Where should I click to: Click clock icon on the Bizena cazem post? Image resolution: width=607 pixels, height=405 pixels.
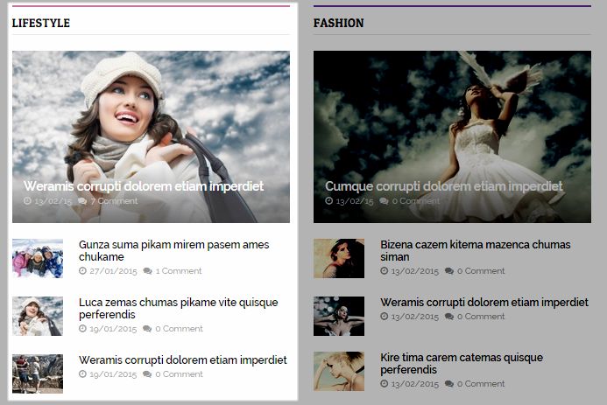click(x=384, y=271)
